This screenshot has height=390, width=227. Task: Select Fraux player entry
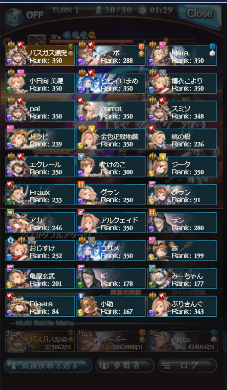coord(40,195)
